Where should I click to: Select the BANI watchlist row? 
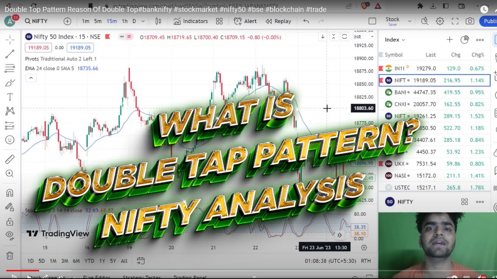pos(434,92)
